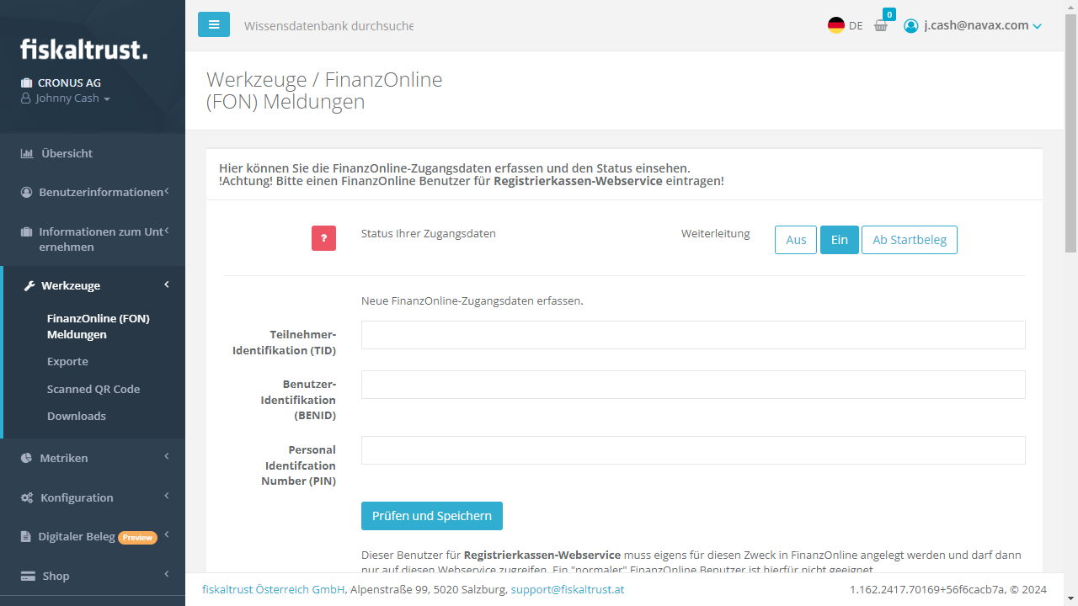The height and width of the screenshot is (606, 1078).
Task: Click the shopping basket icon
Action: (x=881, y=25)
